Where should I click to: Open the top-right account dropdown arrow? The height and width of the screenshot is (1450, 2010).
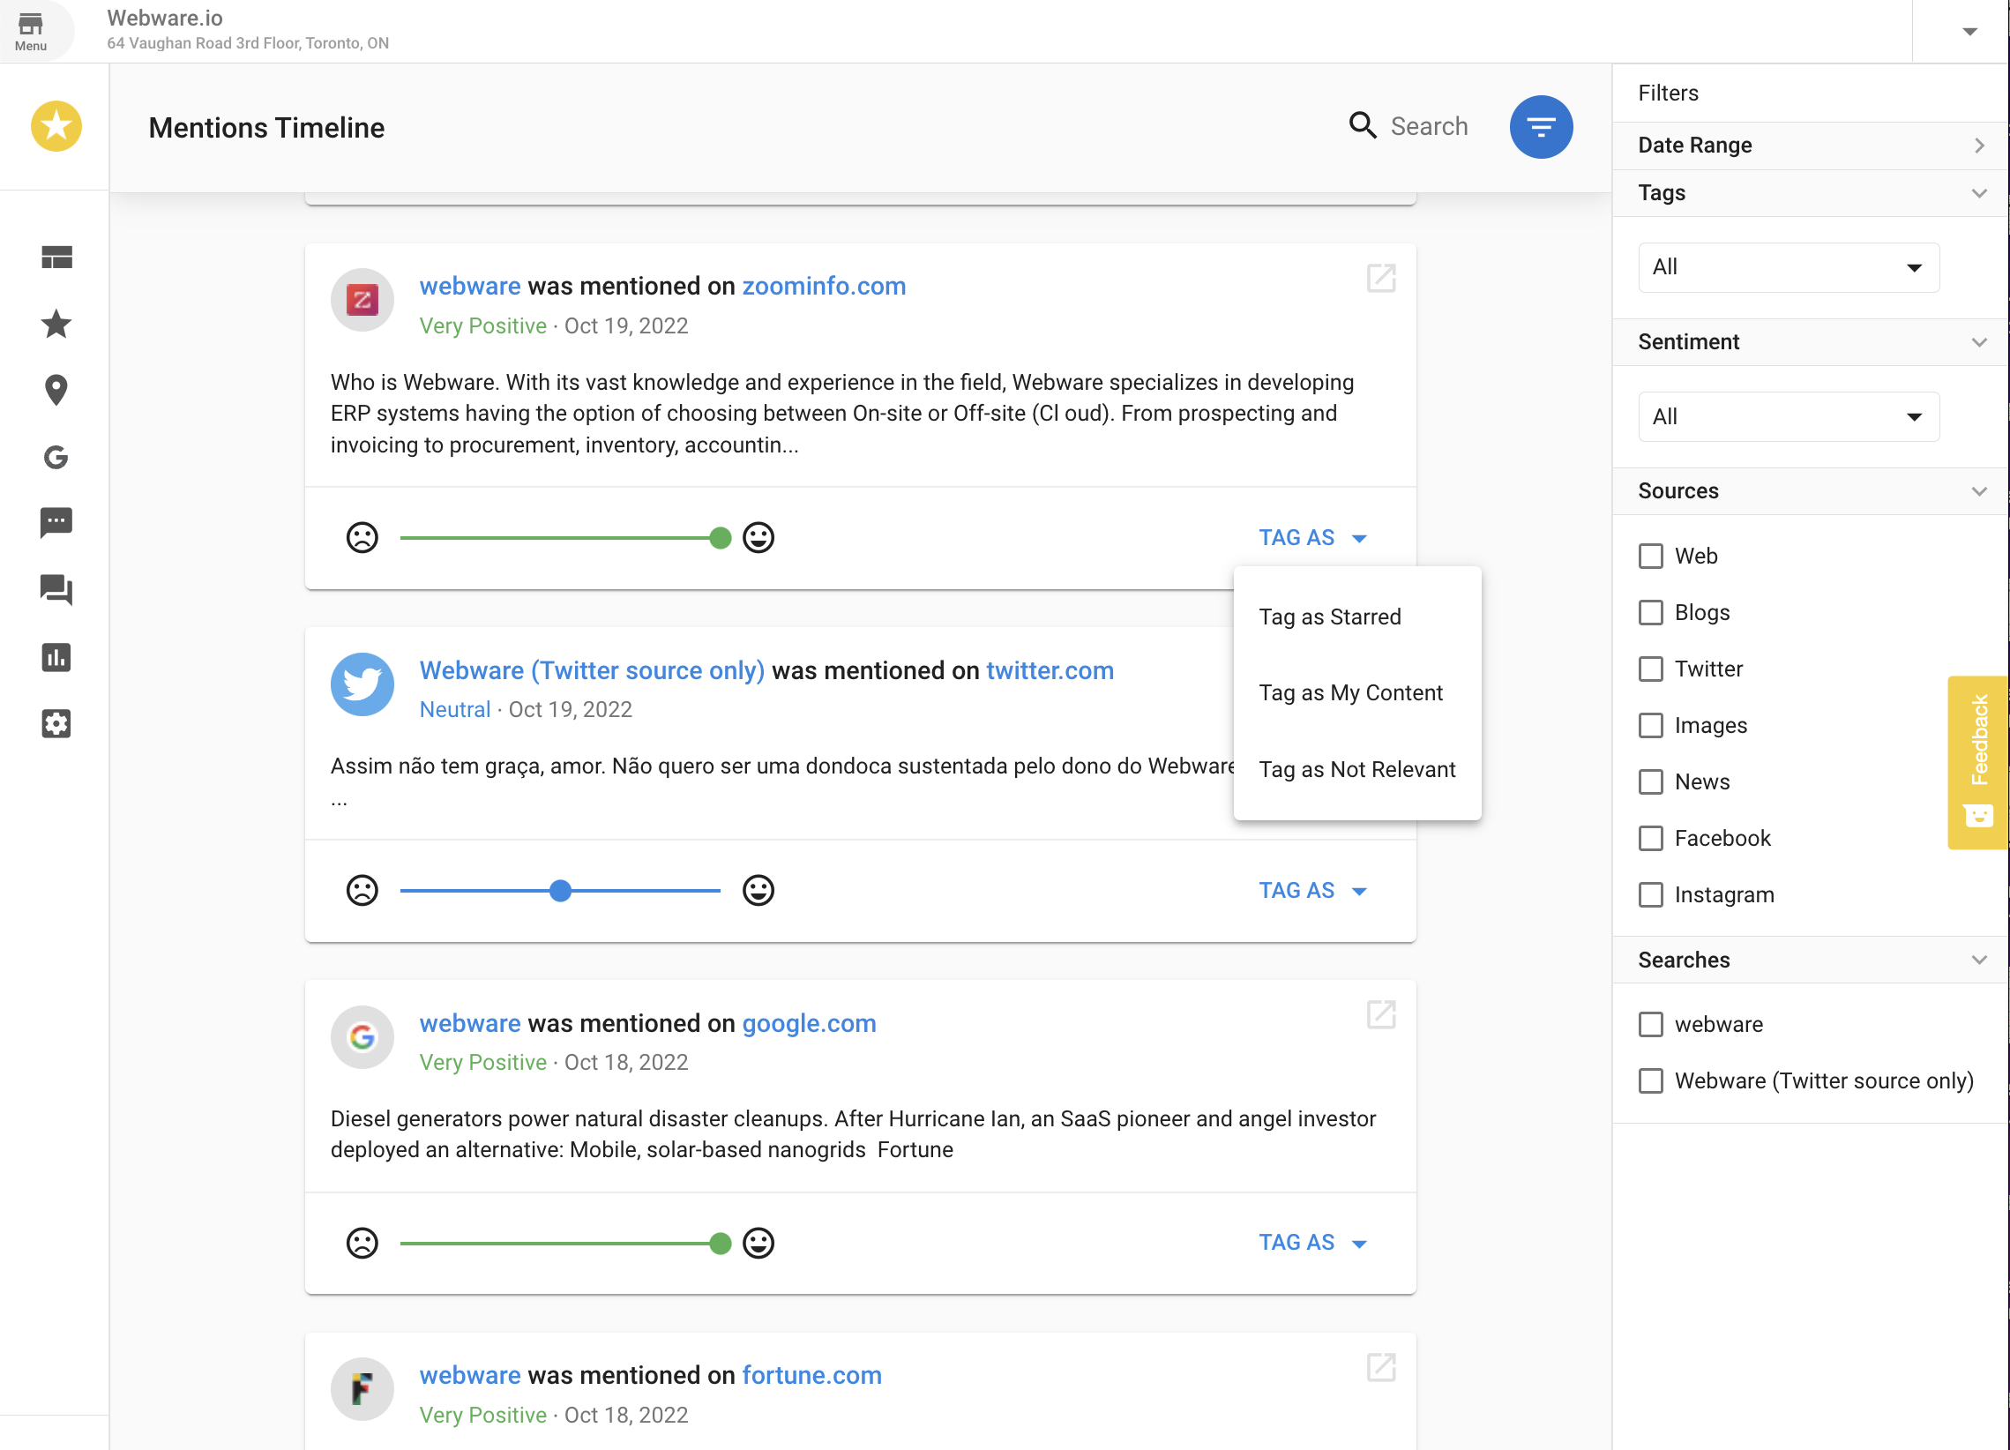pos(1969,32)
